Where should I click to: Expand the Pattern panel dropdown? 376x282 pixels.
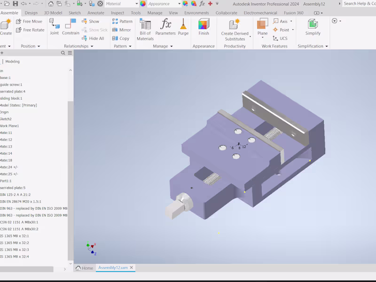point(130,46)
